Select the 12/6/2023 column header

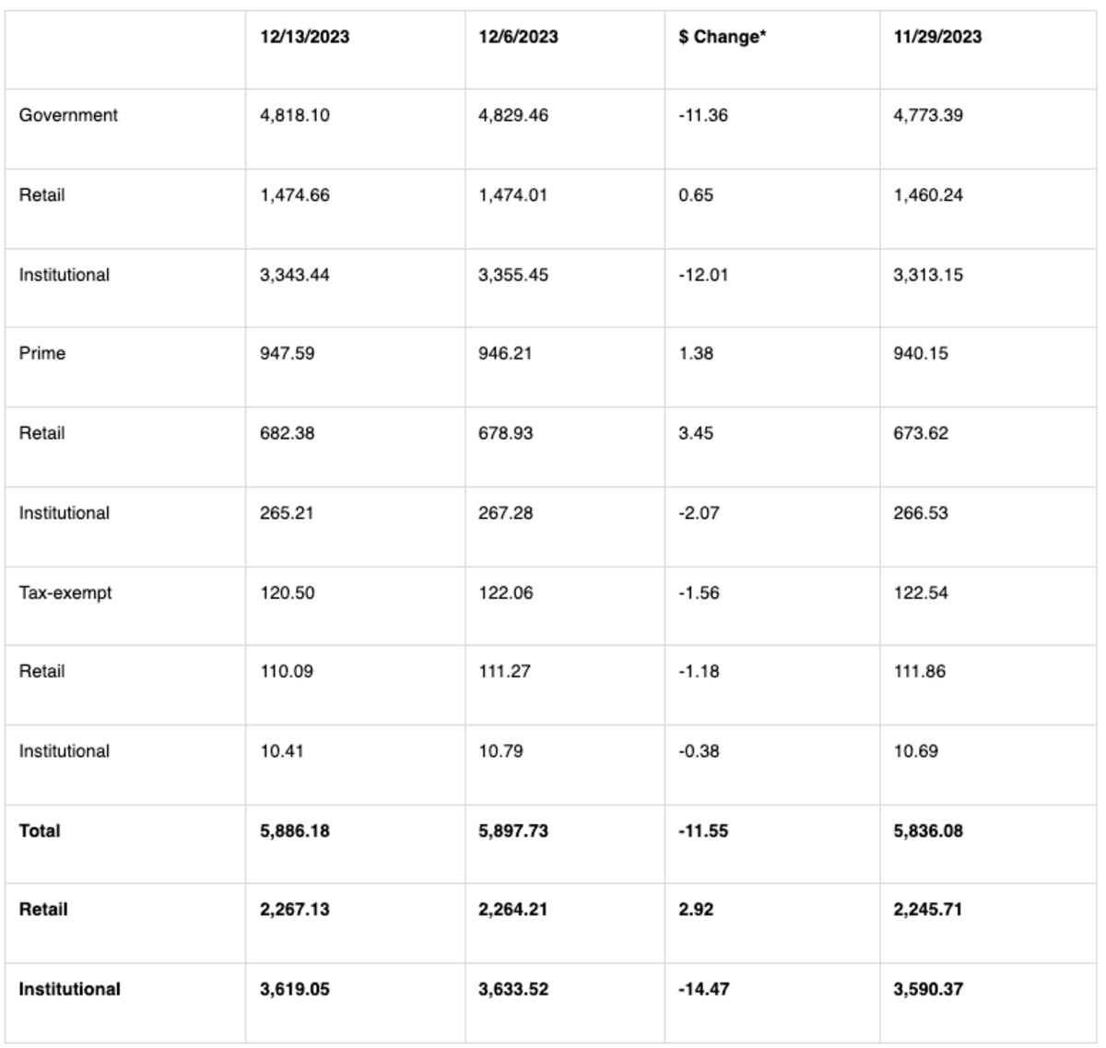(518, 37)
